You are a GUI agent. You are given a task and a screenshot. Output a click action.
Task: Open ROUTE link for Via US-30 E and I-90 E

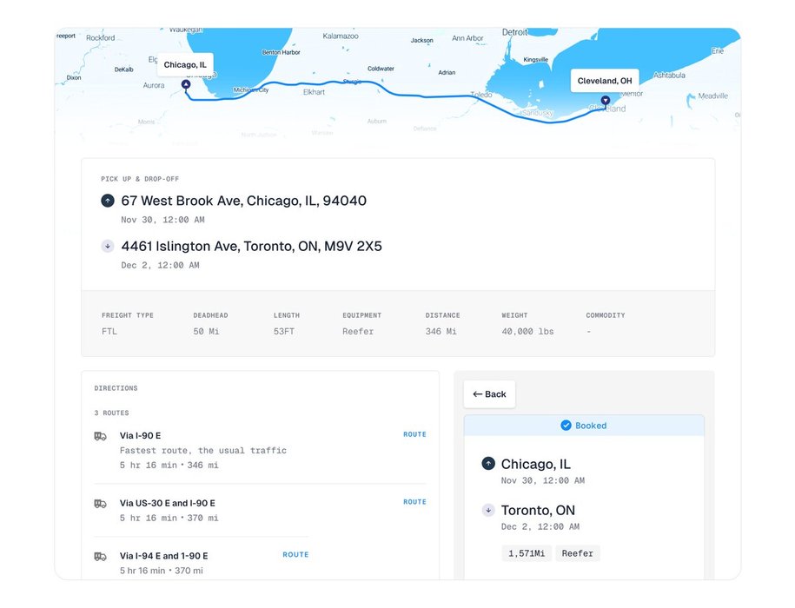tap(414, 502)
